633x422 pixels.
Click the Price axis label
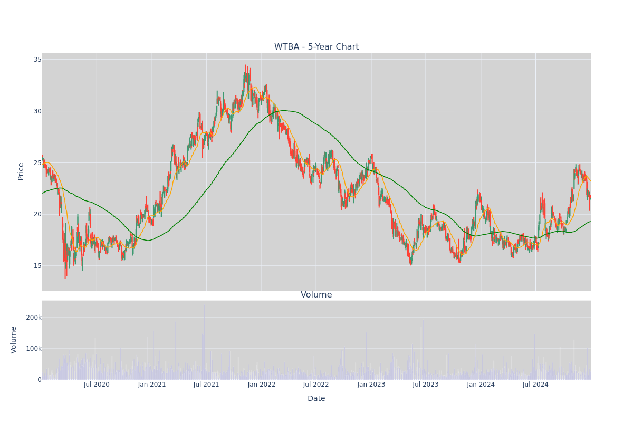pos(21,171)
